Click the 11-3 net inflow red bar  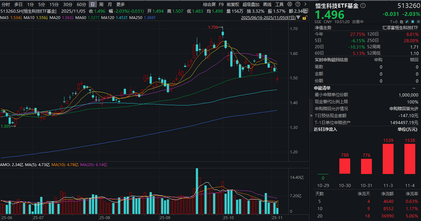click(388, 159)
